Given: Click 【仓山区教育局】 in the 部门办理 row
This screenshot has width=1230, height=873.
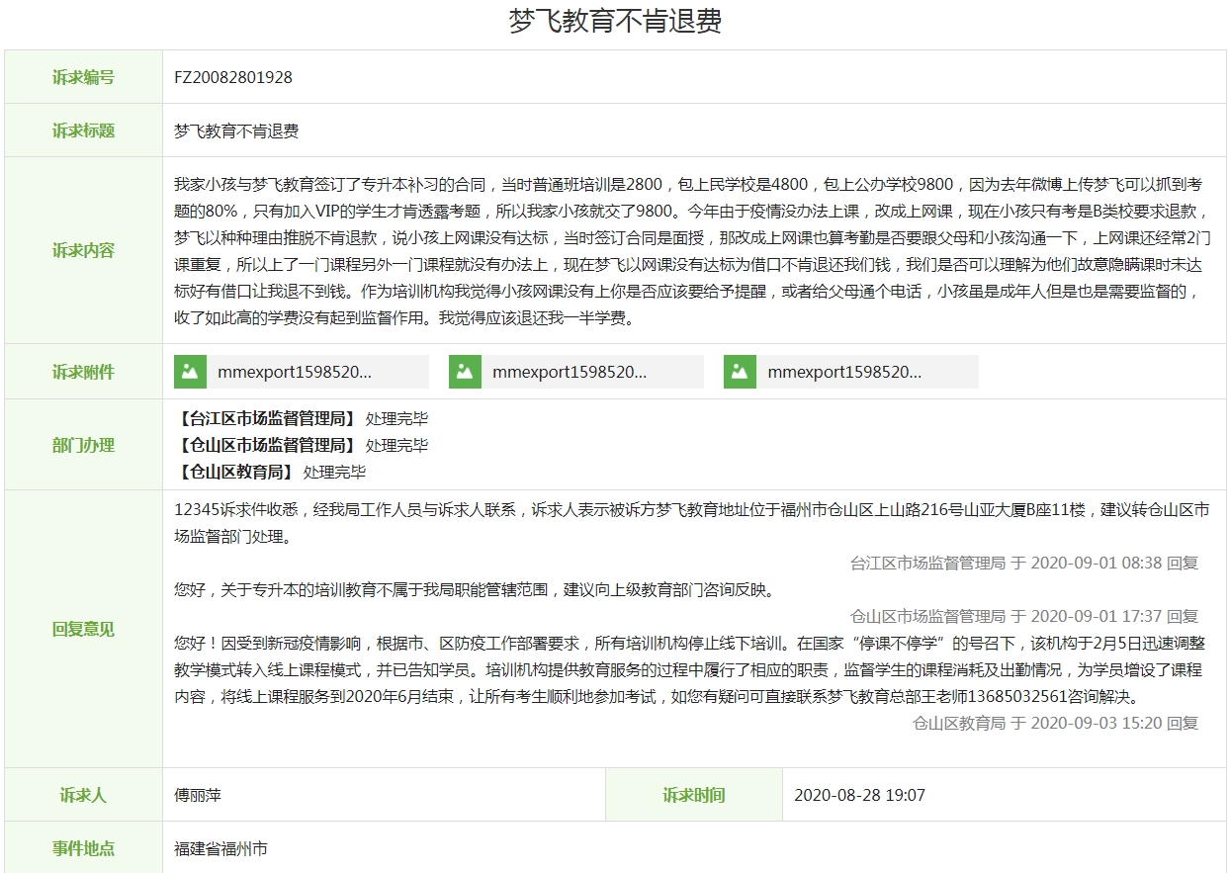Looking at the screenshot, I should click(x=234, y=472).
